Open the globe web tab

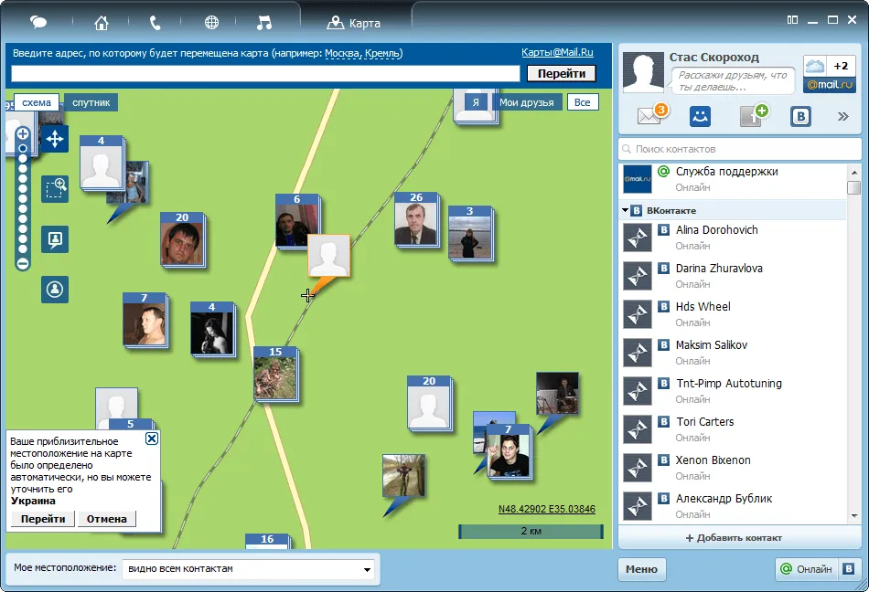211,23
